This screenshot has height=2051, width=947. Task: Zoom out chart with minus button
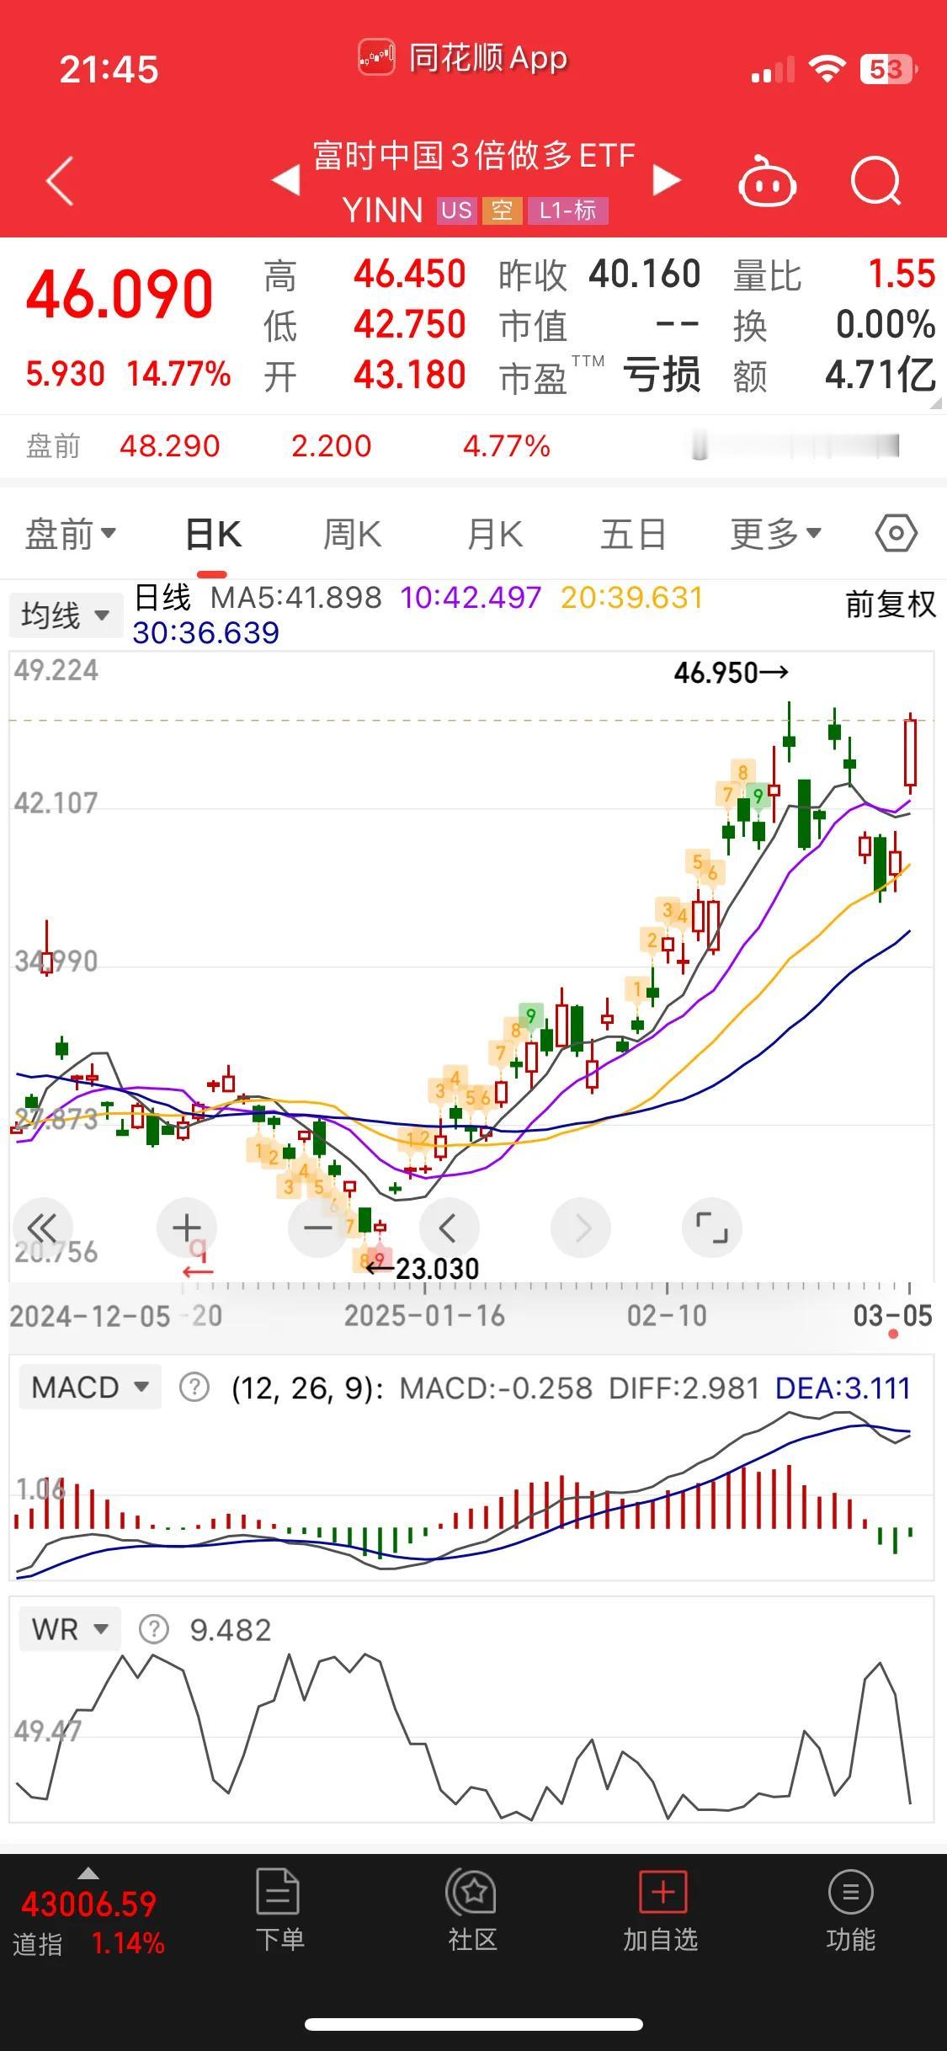click(317, 1228)
